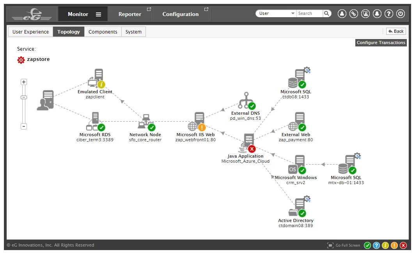This screenshot has height=254, width=415.
Task: Click the zap_webfront01:80 label
Action: point(195,140)
